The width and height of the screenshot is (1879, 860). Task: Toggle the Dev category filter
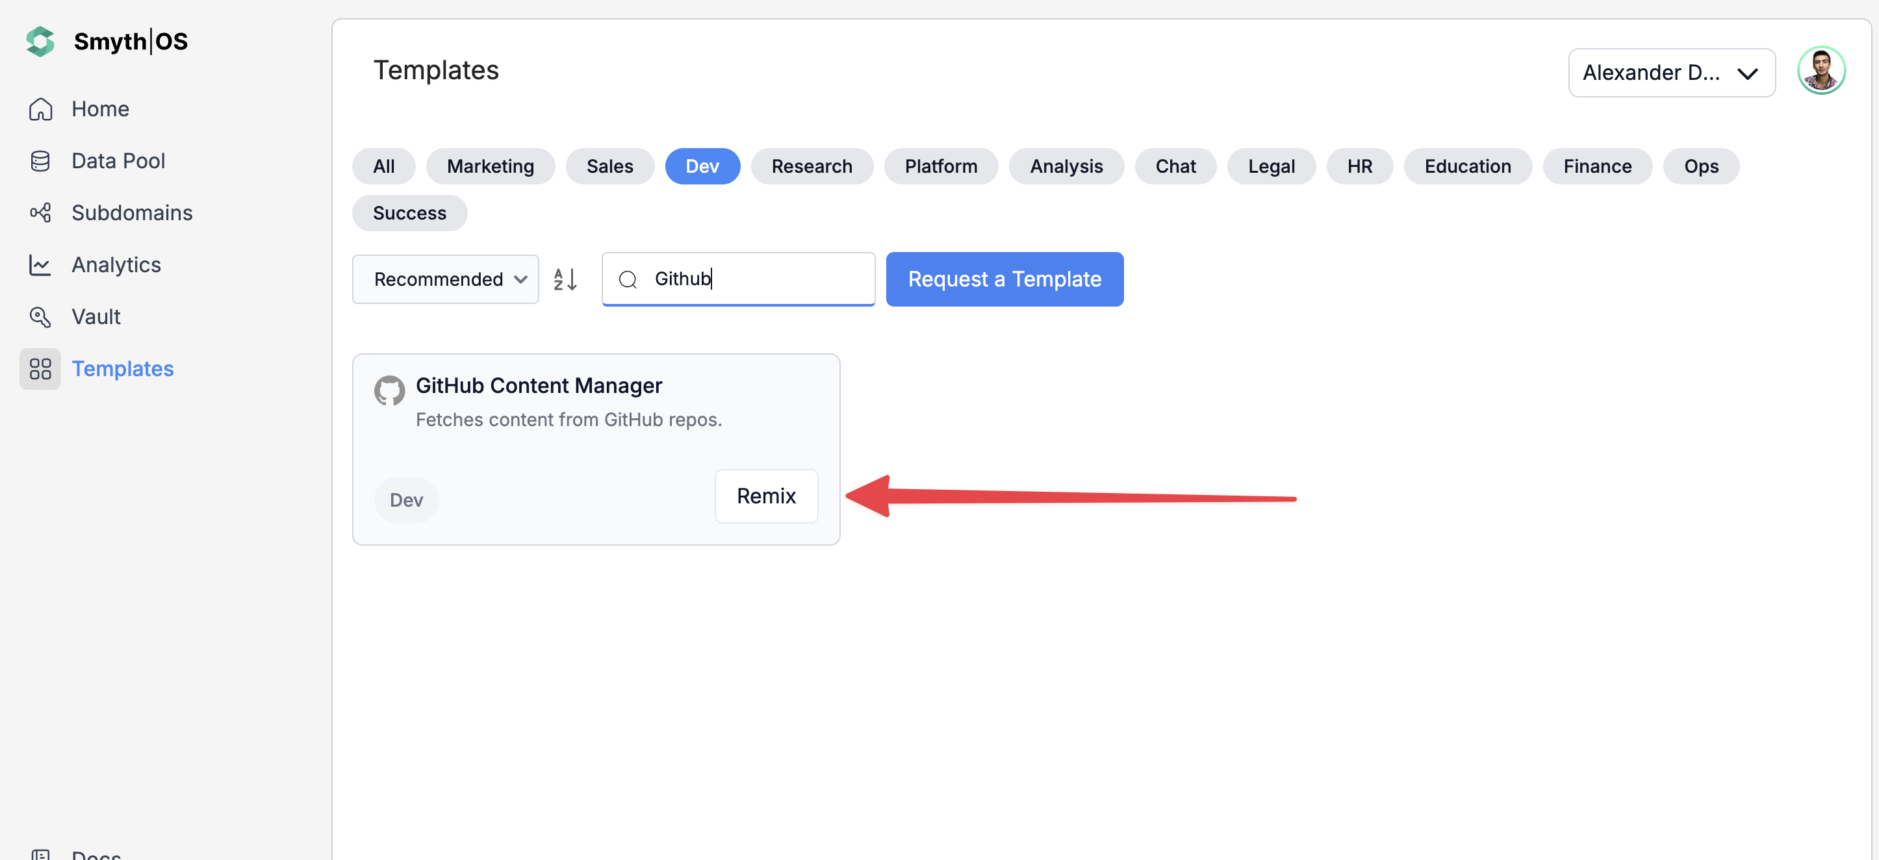click(x=702, y=166)
